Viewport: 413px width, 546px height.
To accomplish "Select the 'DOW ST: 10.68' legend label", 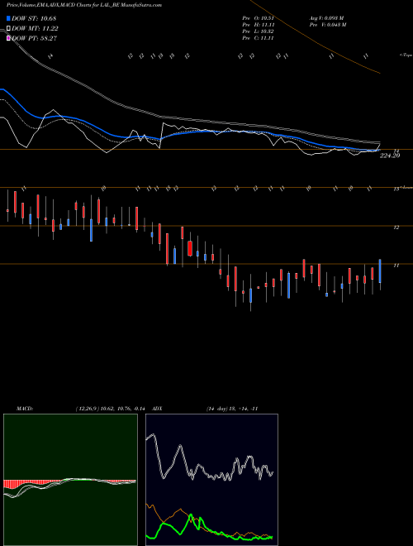I will pyautogui.click(x=34, y=18).
